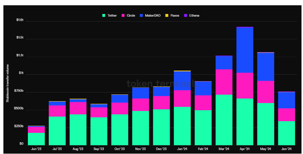The width and height of the screenshot is (303, 154).
Task: Click the Circle segment of Sep '23 bar
Action: tap(99, 112)
